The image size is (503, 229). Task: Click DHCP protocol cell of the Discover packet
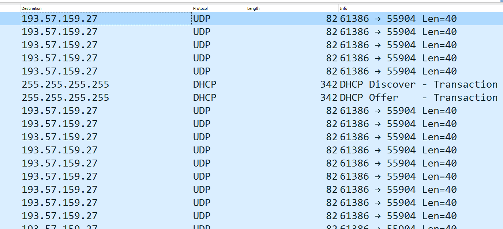tap(204, 84)
